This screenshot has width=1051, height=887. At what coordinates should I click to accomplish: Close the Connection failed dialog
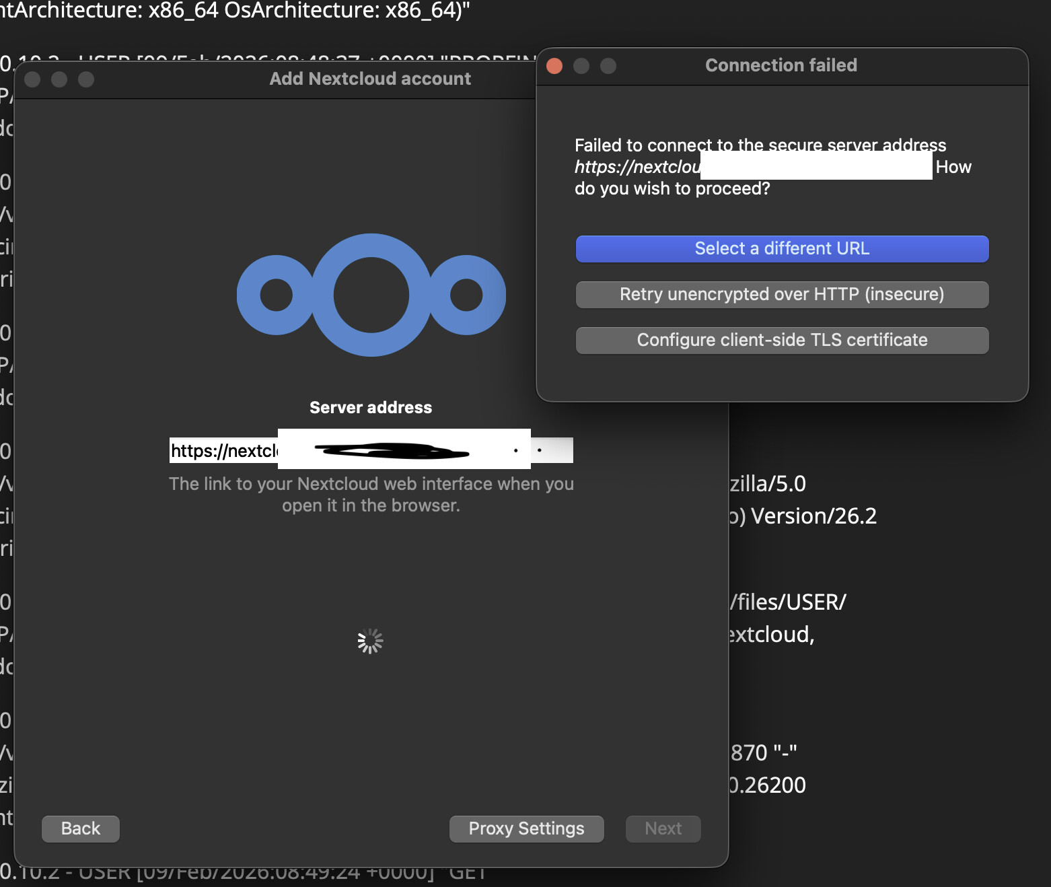tap(554, 66)
